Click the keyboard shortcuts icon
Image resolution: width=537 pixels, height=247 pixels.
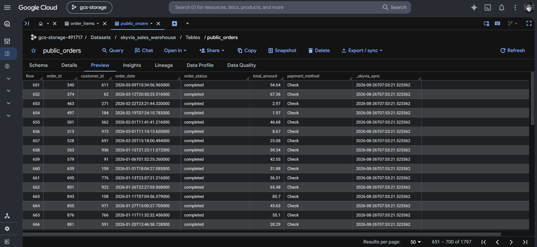pos(498,23)
